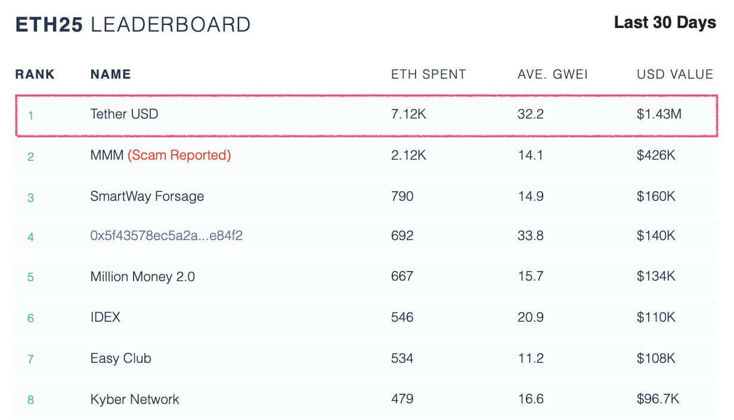
Task: Select Tether USD's $1.43M USD value
Action: tap(659, 114)
